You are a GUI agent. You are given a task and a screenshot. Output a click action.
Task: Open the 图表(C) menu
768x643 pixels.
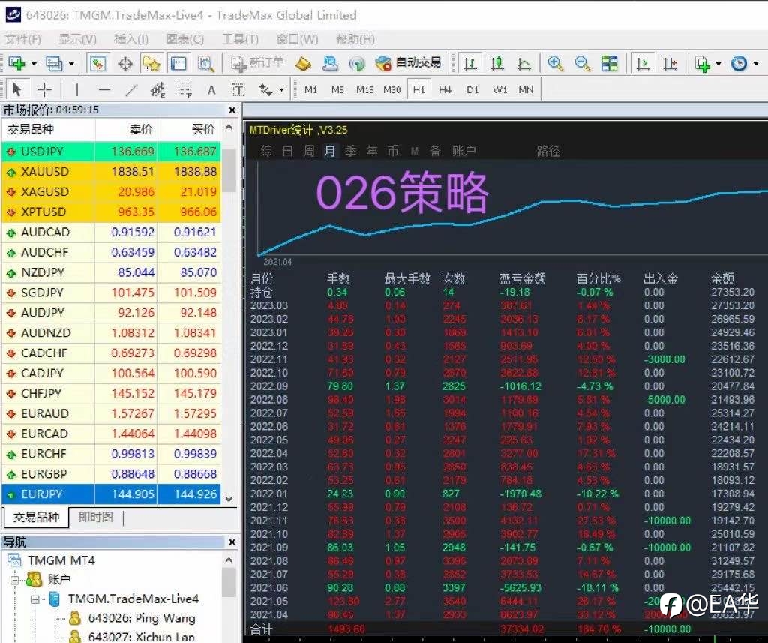(x=184, y=39)
